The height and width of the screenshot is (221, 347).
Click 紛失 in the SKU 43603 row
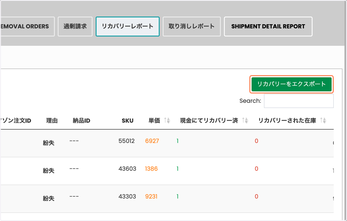click(49, 171)
